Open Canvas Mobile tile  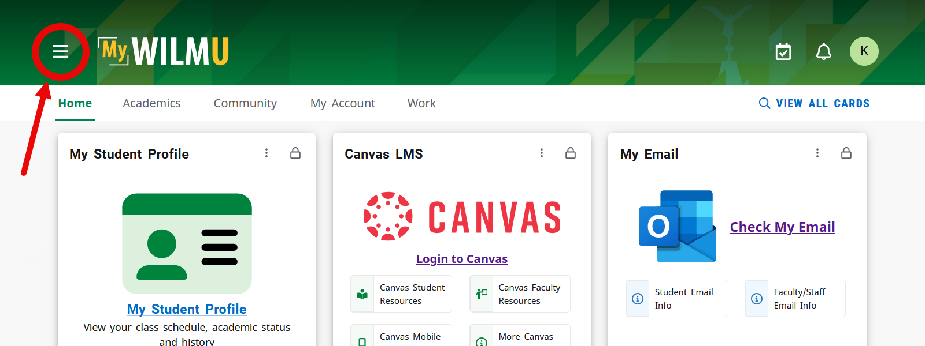pos(401,336)
